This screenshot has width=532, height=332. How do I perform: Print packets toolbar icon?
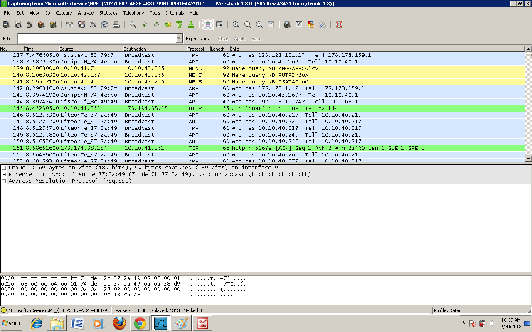pyautogui.click(x=116, y=24)
